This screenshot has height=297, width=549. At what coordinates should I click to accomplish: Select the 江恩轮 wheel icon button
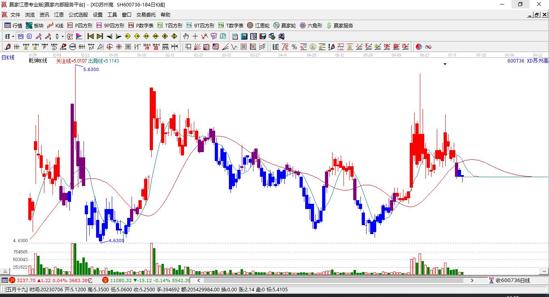pyautogui.click(x=259, y=25)
